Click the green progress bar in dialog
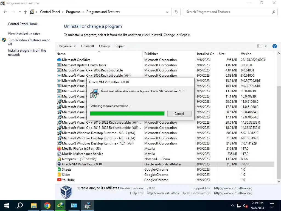The image size is (281, 211). (x=127, y=113)
